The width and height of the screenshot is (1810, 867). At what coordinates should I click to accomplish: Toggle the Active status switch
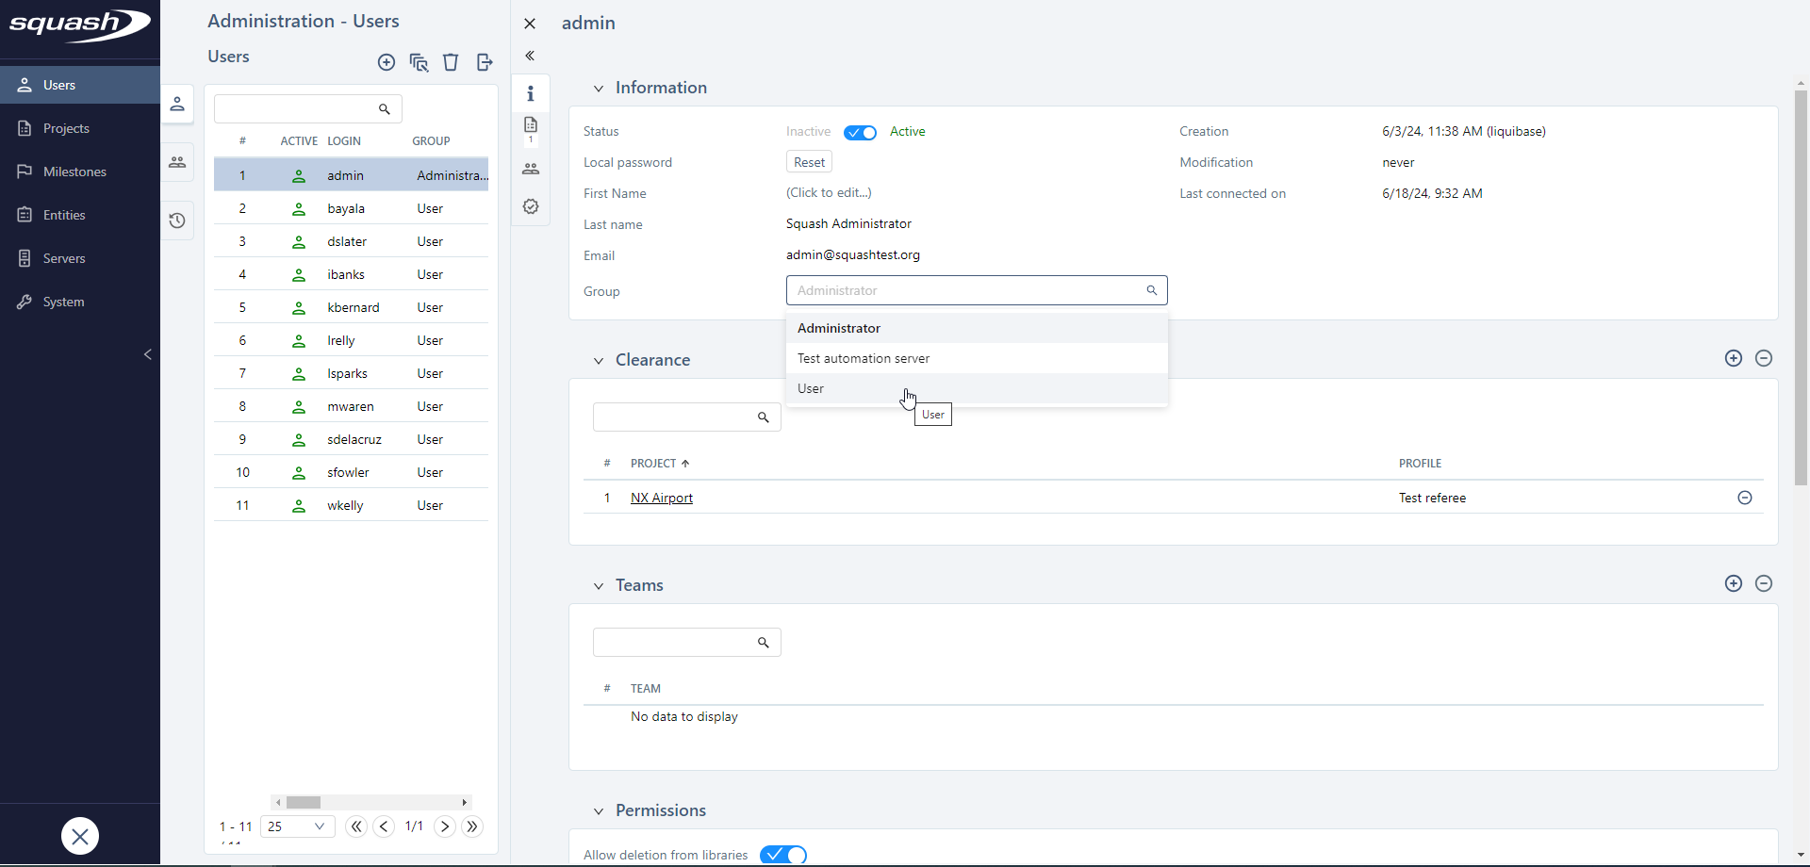click(859, 133)
